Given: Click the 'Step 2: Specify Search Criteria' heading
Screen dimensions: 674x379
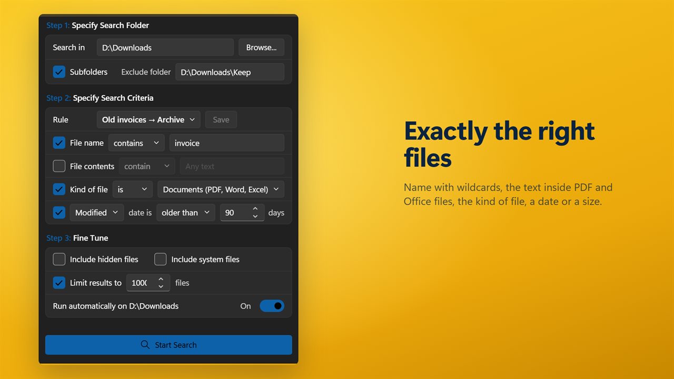Looking at the screenshot, I should pos(100,98).
